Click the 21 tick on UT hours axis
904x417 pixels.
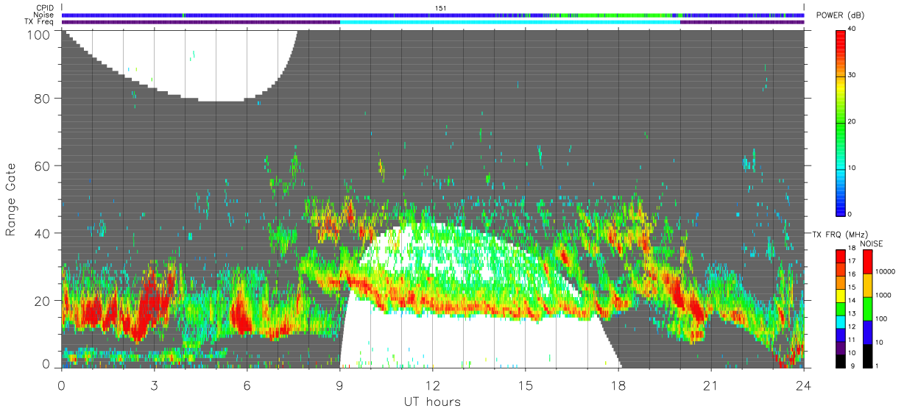point(711,385)
